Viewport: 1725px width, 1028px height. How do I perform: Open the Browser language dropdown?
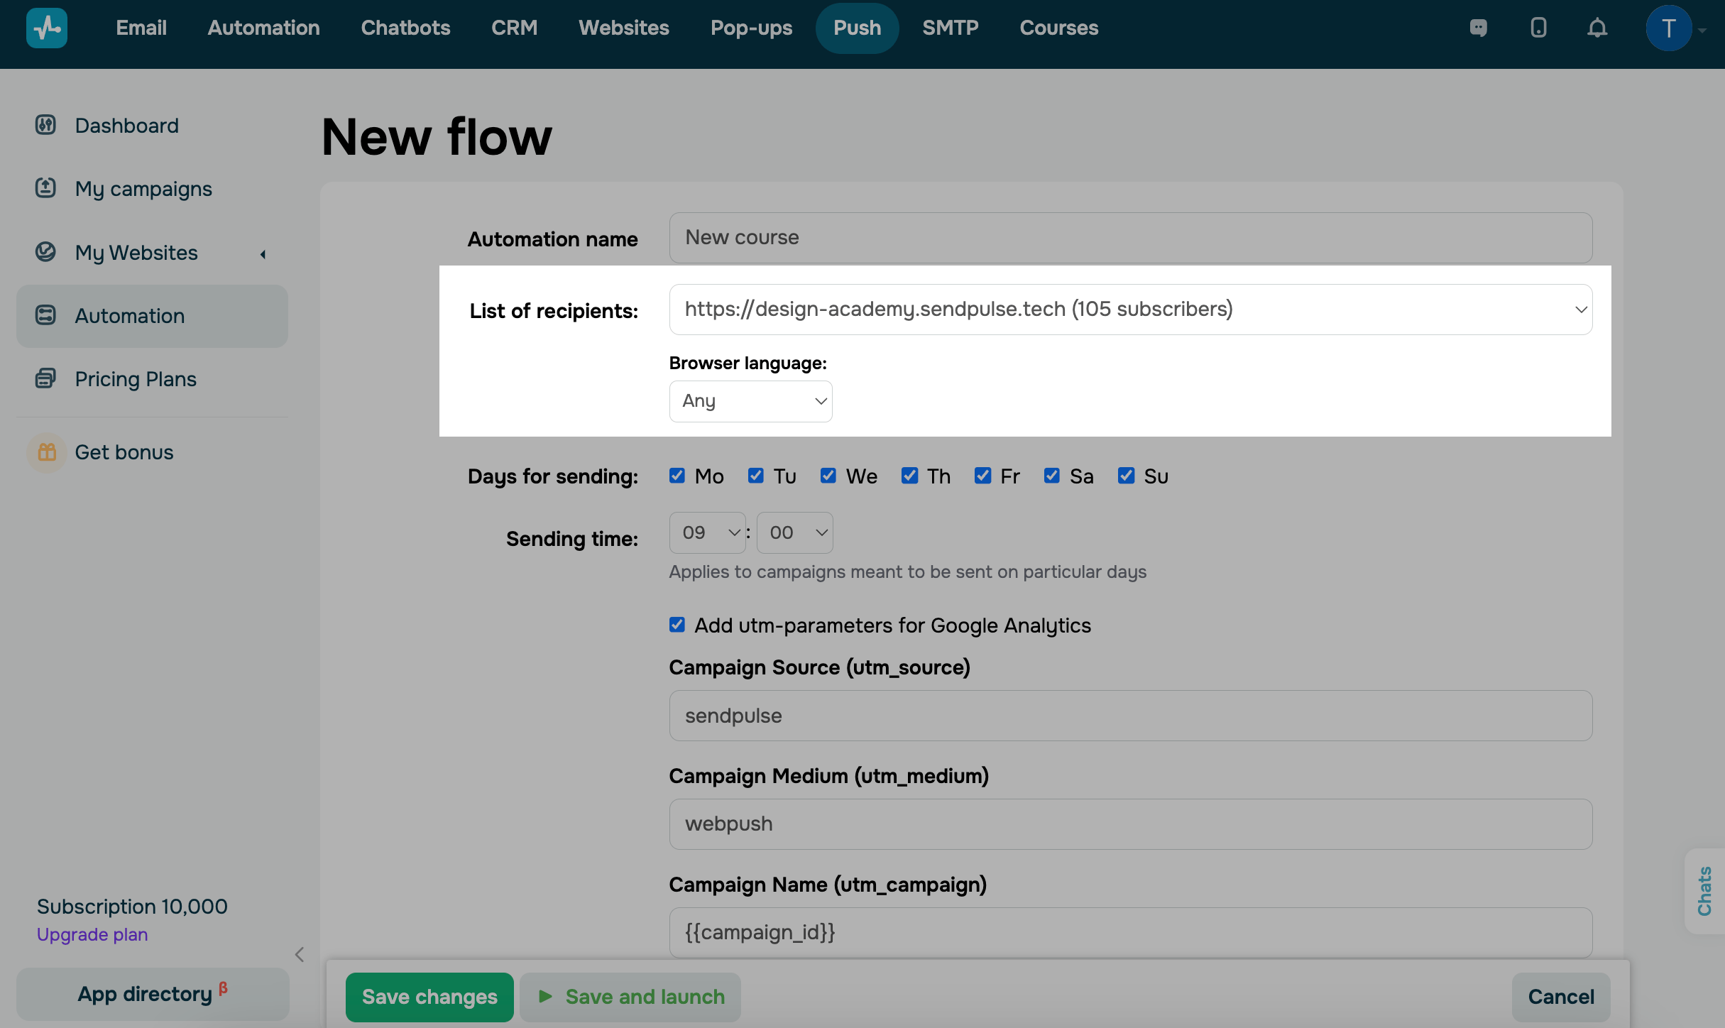[750, 401]
